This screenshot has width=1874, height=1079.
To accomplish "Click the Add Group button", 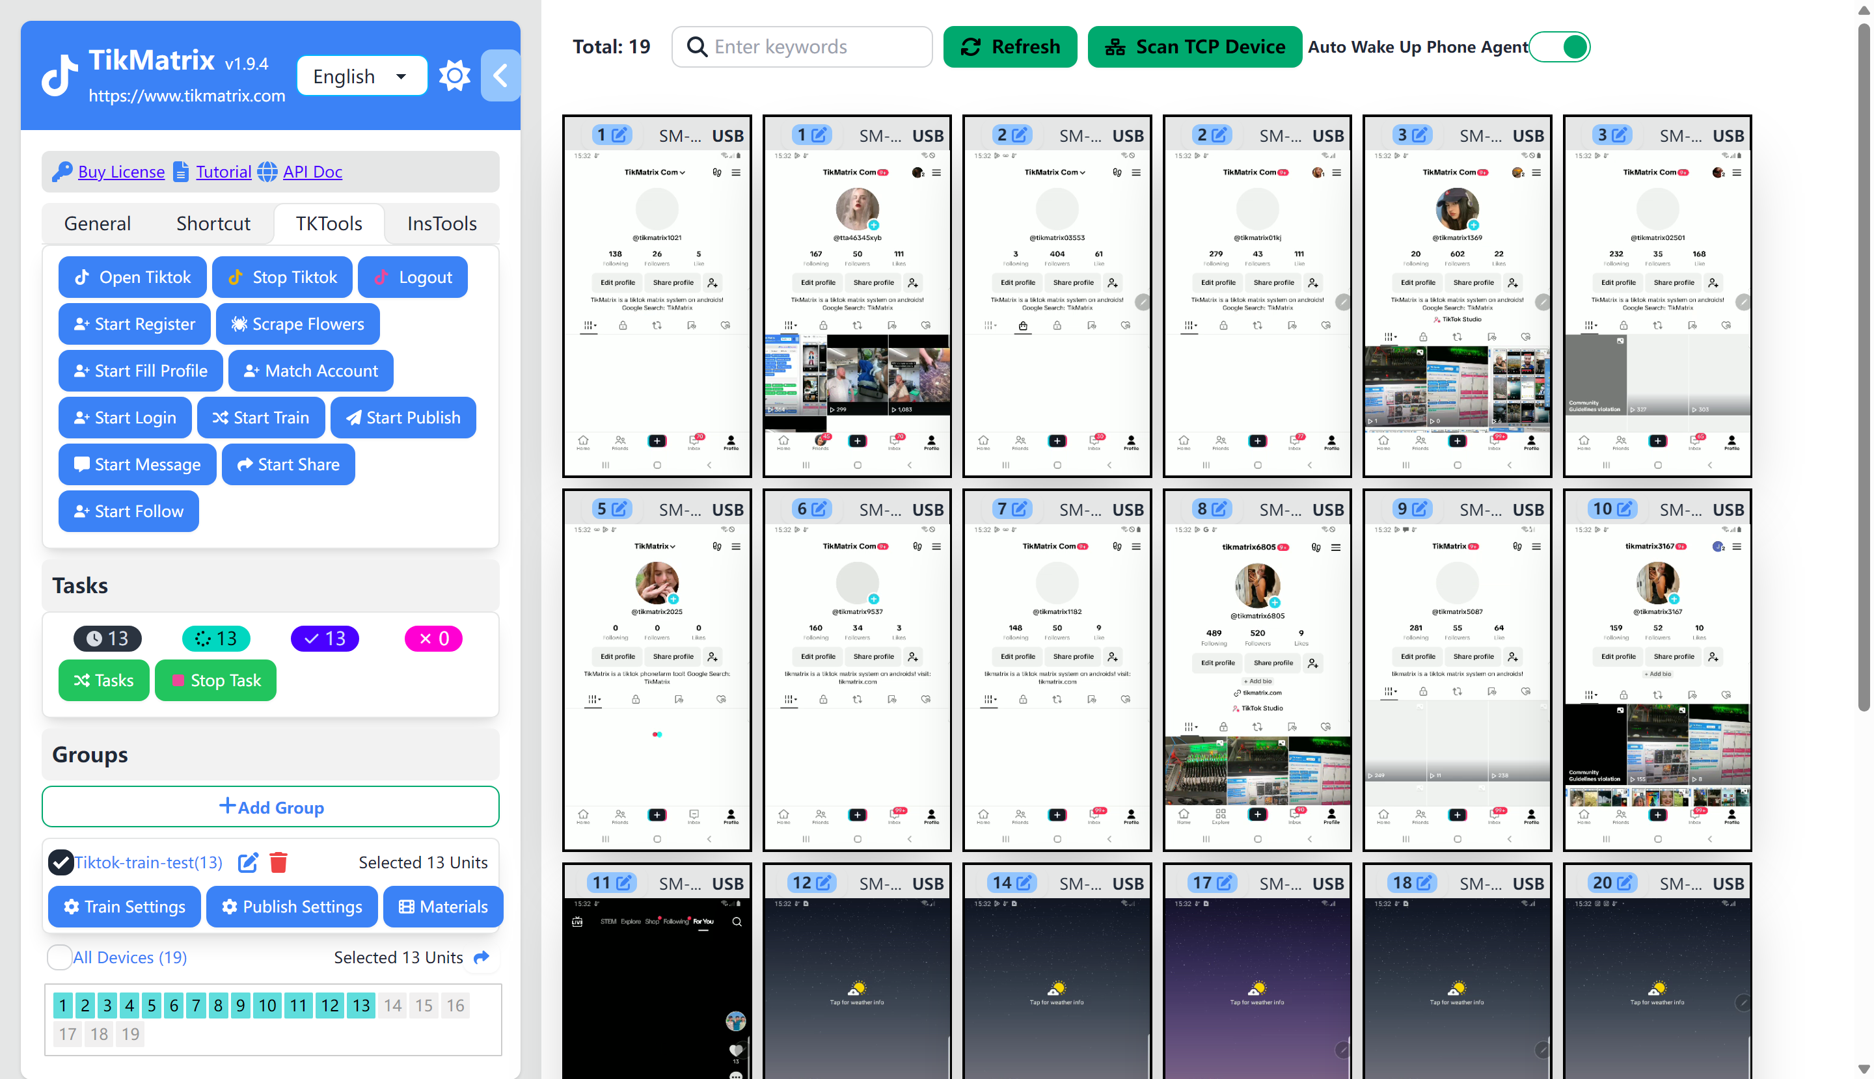I will (270, 806).
